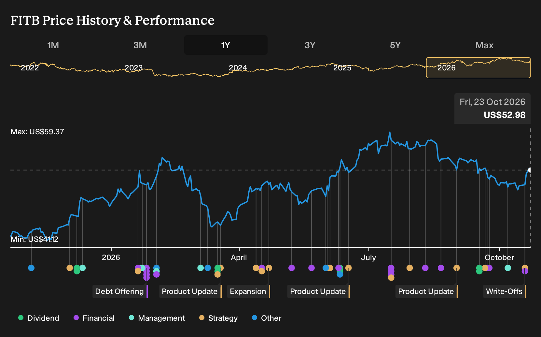Viewport: 541px width, 337px height.
Task: Click the July axis label
Action: 368,257
